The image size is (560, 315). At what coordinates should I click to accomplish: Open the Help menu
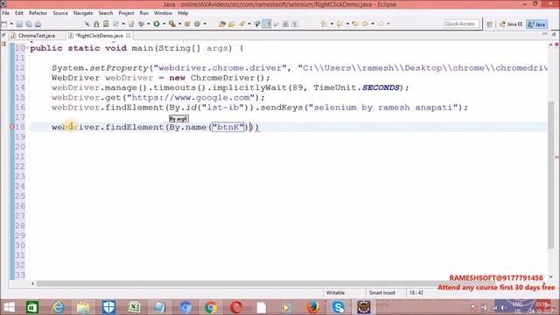click(183, 13)
